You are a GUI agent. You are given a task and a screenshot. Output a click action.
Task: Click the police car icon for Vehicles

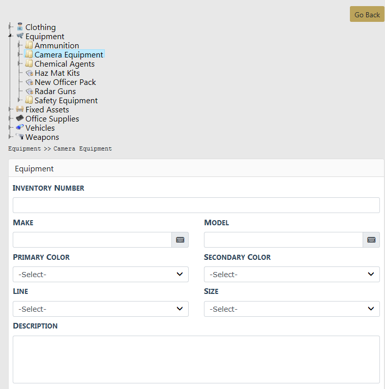[x=20, y=128]
